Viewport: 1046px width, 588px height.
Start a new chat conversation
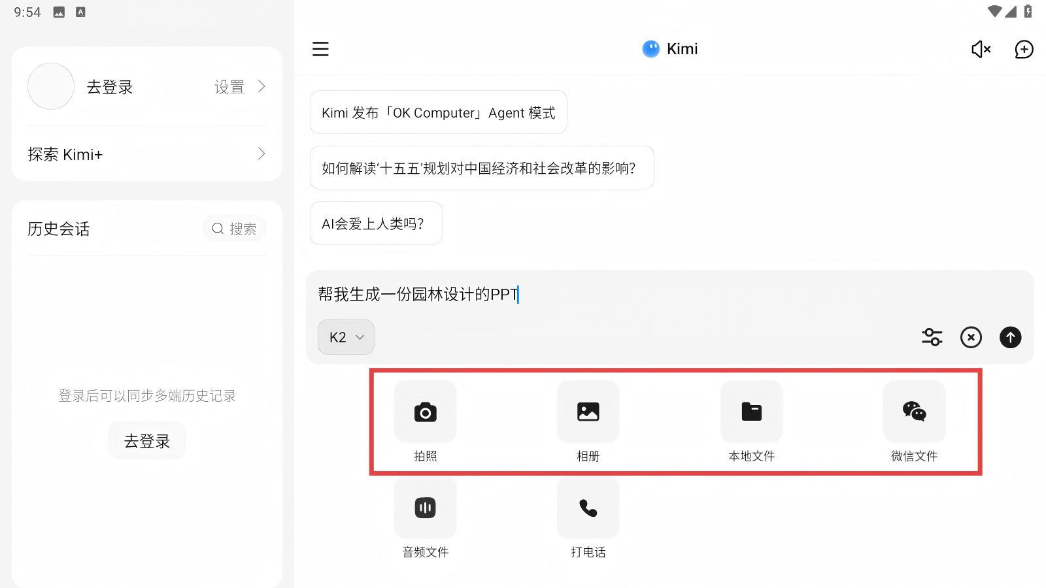[1024, 49]
